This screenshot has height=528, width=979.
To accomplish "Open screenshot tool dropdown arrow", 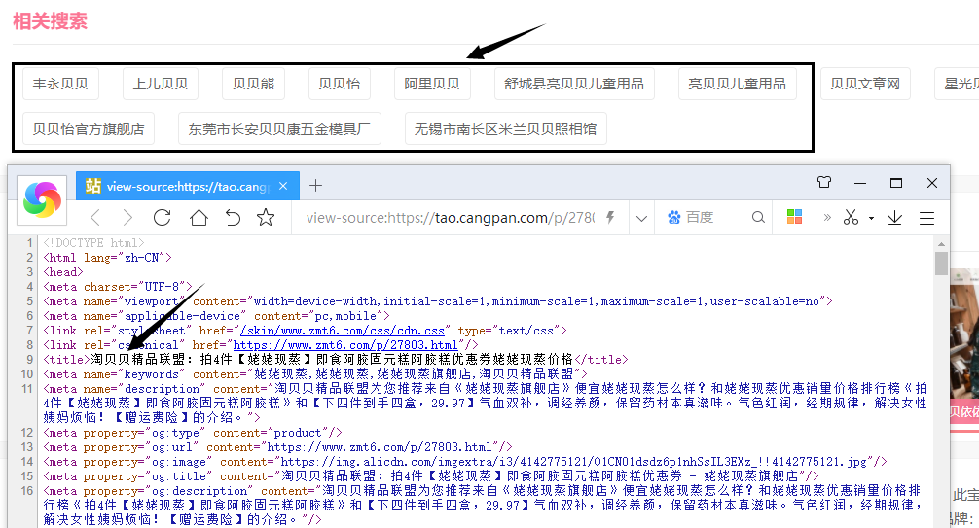I will pos(871,218).
